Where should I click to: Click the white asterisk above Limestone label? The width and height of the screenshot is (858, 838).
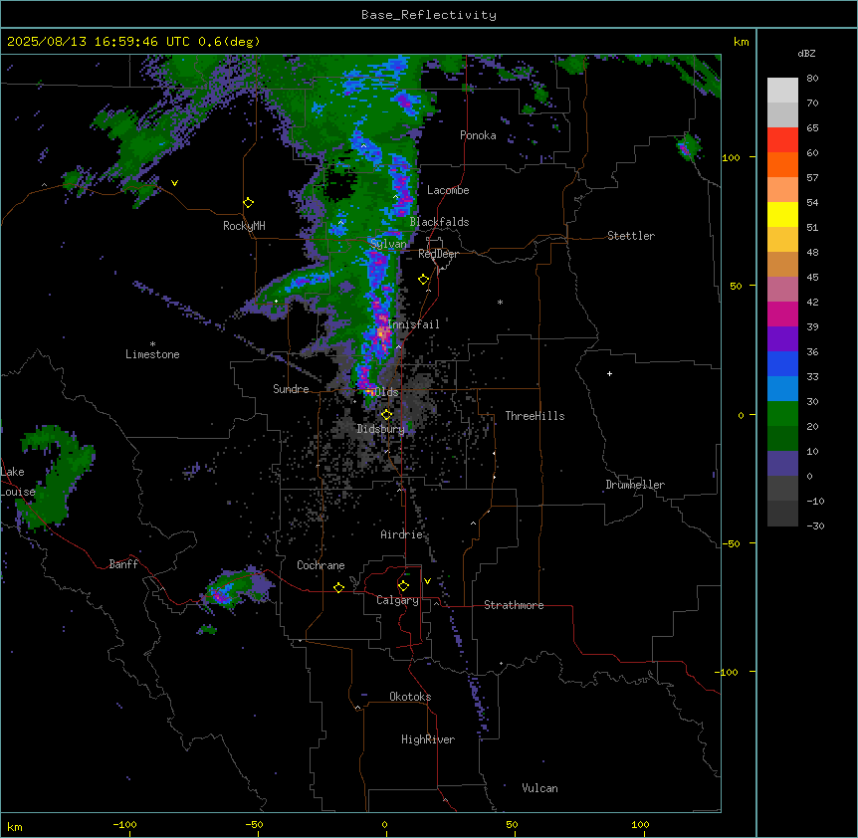coord(152,343)
